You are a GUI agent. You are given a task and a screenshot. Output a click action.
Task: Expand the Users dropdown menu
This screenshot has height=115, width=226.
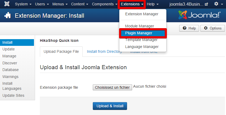42,4
